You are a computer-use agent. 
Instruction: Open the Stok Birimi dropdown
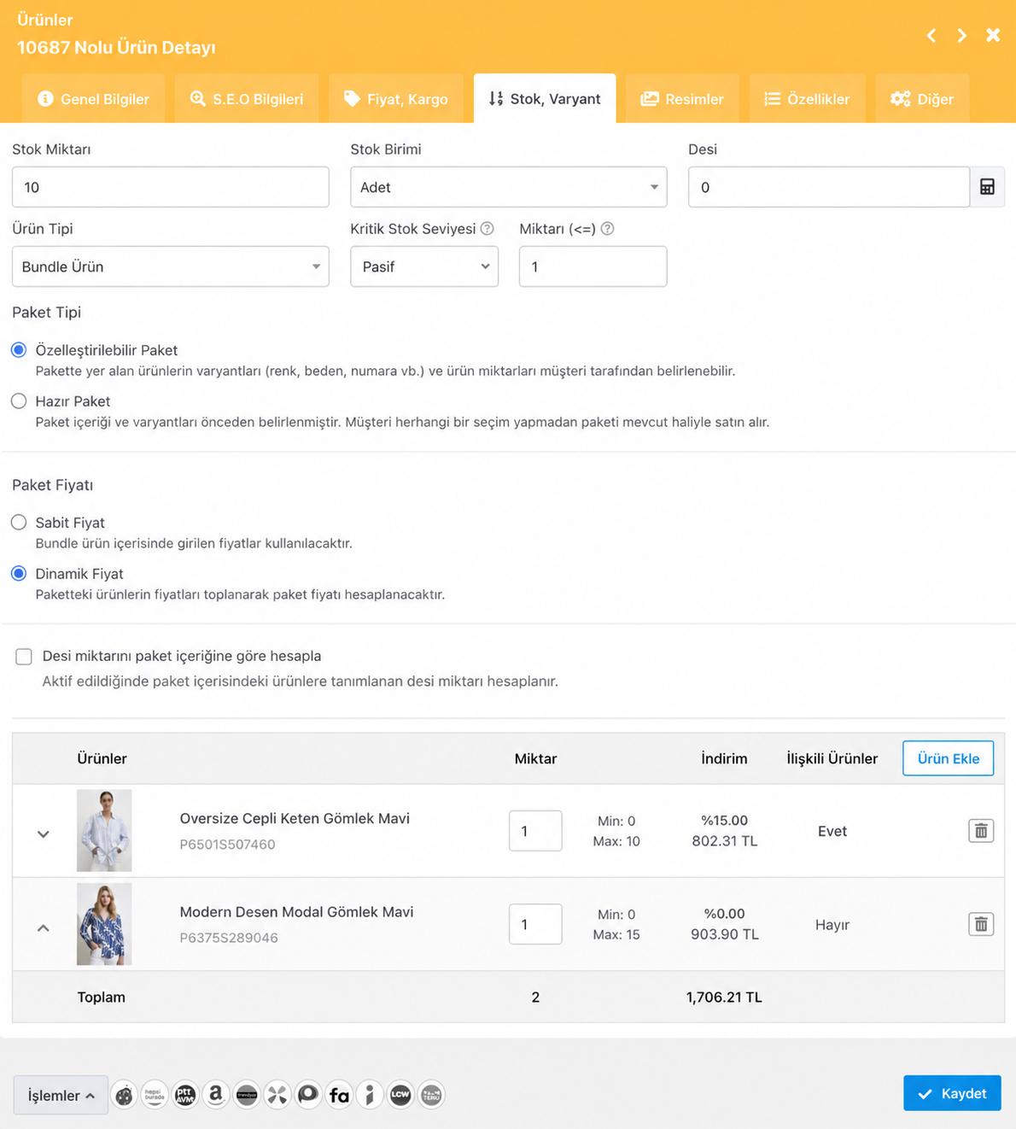click(x=509, y=187)
